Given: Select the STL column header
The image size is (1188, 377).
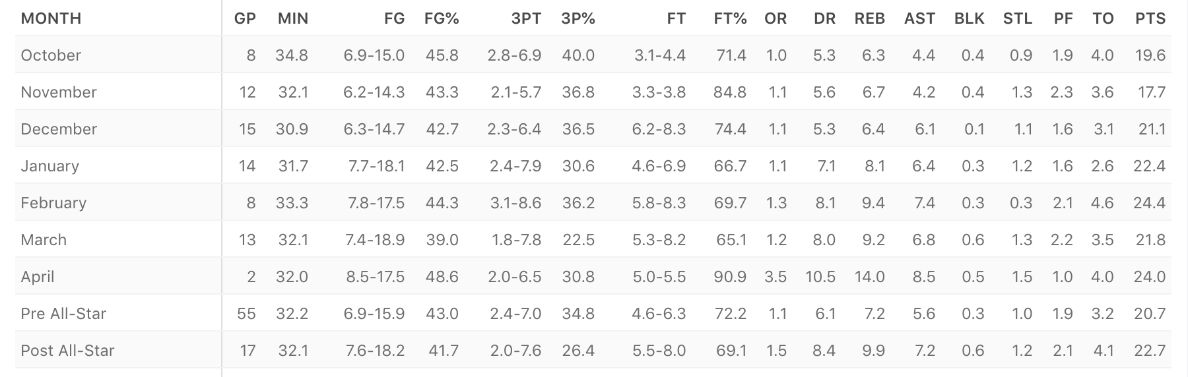Looking at the screenshot, I should tap(1018, 18).
